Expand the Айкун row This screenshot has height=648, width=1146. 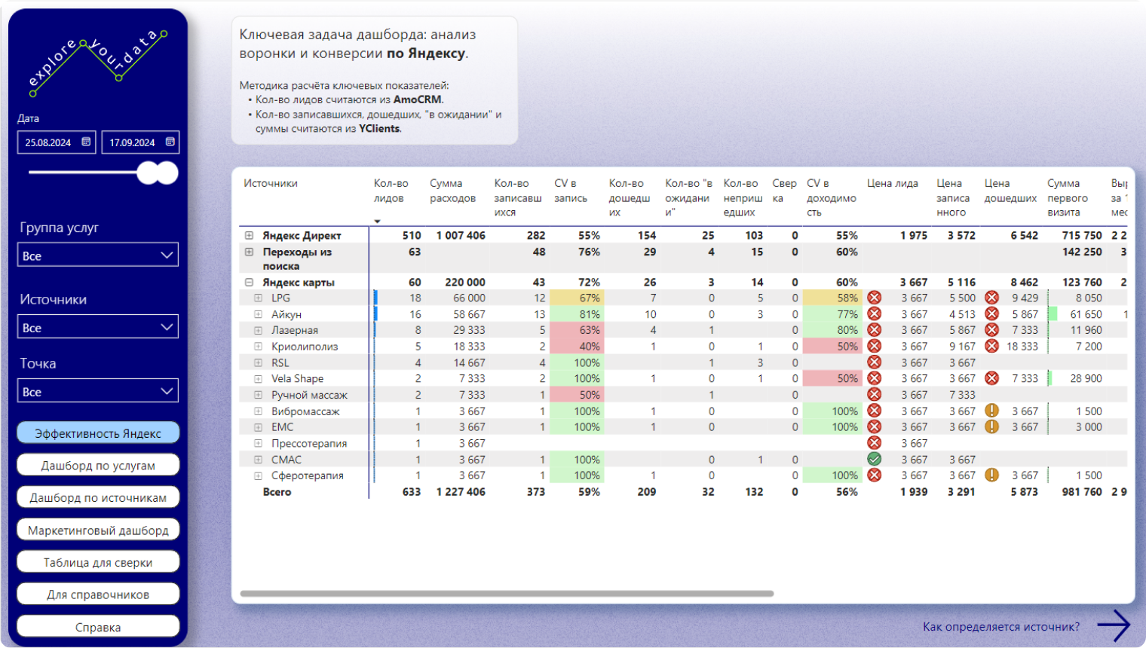click(x=258, y=314)
